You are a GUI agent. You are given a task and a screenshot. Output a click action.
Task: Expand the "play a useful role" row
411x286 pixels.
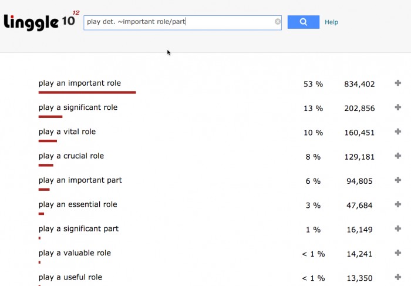pyautogui.click(x=398, y=277)
